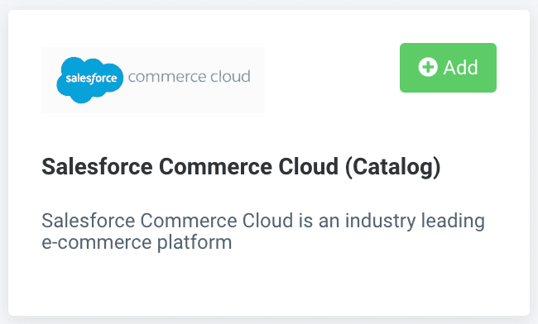Tap the white 'salesforce' wordmark inside cloud
The image size is (538, 324).
pos(91,79)
